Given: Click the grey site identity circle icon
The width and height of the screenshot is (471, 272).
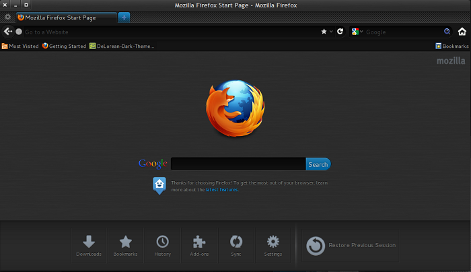Looking at the screenshot, I should (19, 32).
